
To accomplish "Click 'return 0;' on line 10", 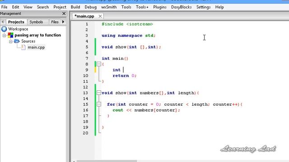I will coord(125,76).
